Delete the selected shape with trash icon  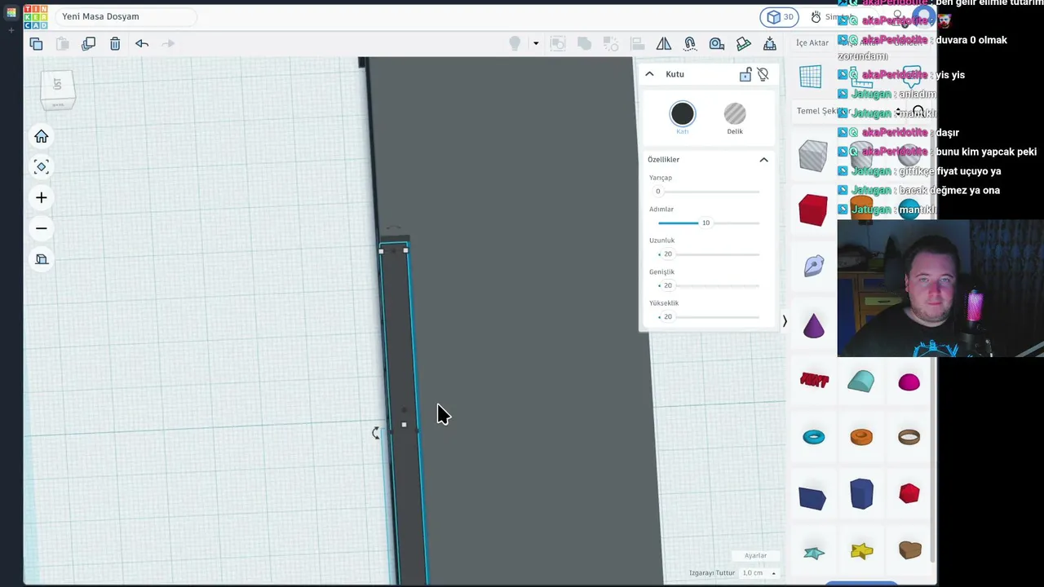[115, 43]
